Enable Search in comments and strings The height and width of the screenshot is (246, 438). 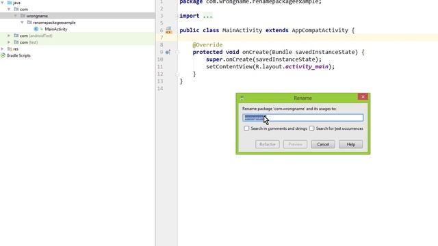[246, 128]
